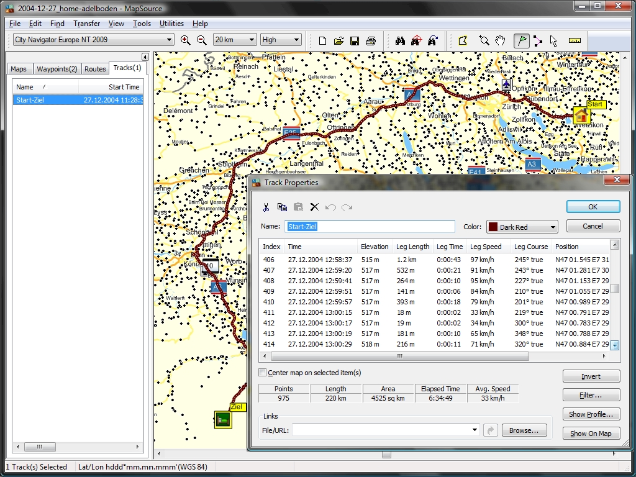Open a file using the folder icon

pos(338,40)
